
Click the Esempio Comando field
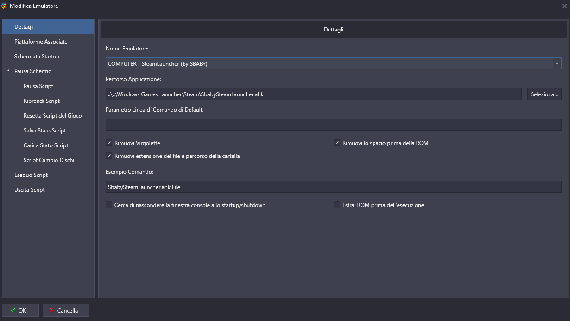[x=334, y=187]
